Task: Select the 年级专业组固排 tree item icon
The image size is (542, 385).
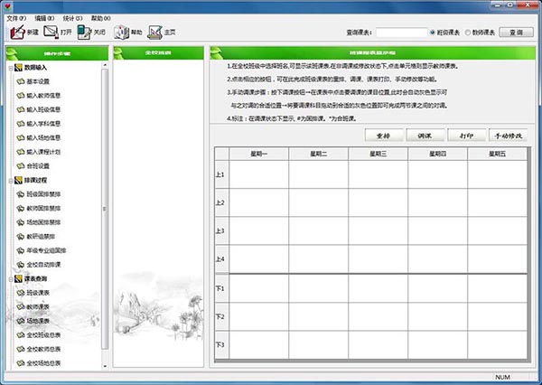Action: 21,250
